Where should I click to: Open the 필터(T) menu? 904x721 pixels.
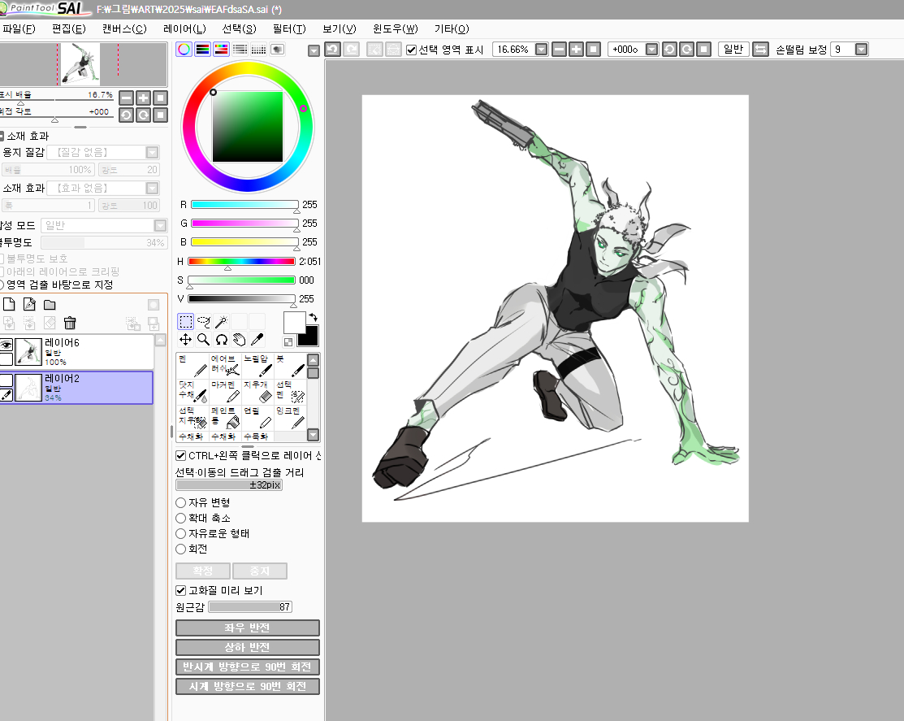(x=289, y=28)
